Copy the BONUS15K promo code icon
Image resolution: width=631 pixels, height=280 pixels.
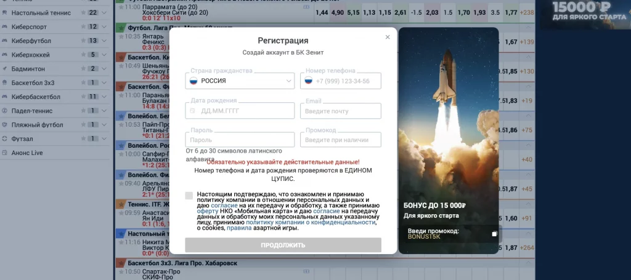coord(494,234)
